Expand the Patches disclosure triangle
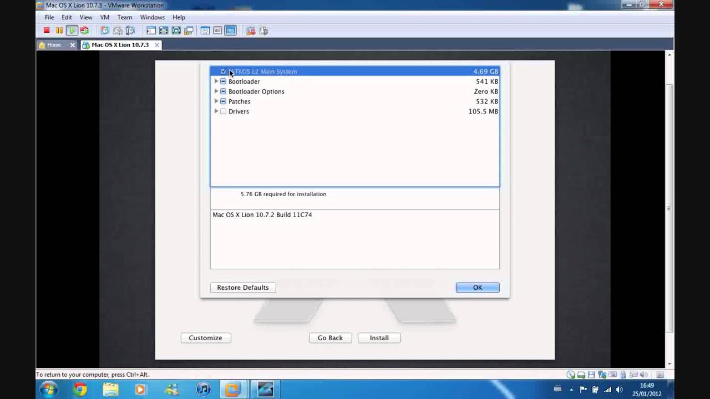 [x=216, y=101]
